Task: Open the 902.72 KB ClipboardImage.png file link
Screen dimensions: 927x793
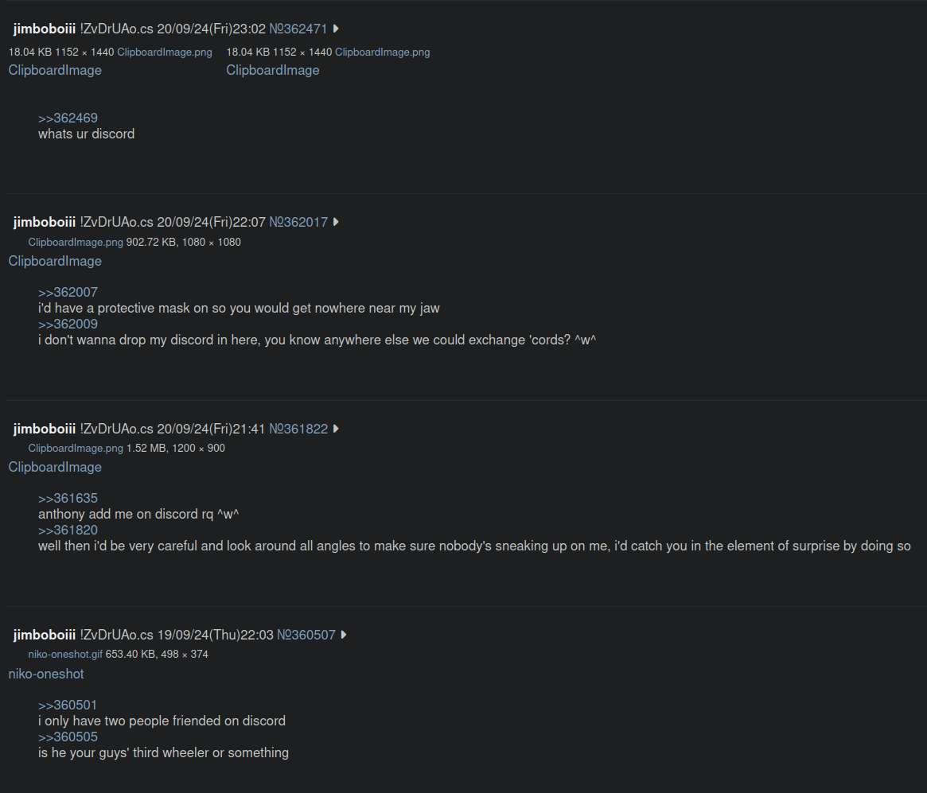Action: (x=76, y=243)
